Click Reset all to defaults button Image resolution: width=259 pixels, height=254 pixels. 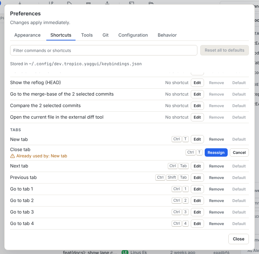(x=225, y=50)
